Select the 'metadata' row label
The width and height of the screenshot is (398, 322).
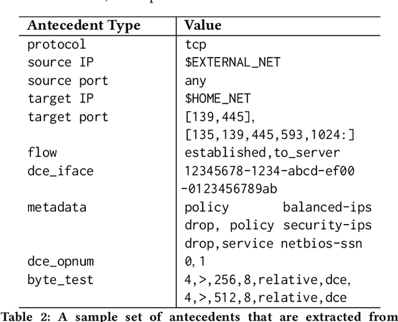(57, 207)
